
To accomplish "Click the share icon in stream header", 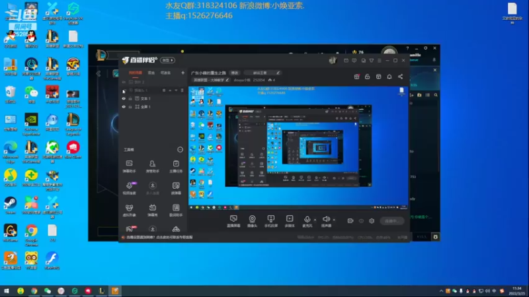I will [x=401, y=77].
